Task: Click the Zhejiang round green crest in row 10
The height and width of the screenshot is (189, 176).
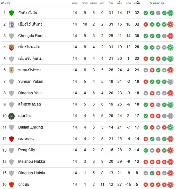Action: pyautogui.click(x=12, y=116)
